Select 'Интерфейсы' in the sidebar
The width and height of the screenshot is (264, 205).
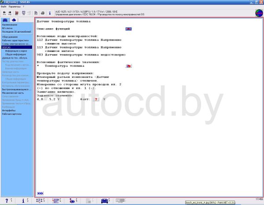pos(9,110)
